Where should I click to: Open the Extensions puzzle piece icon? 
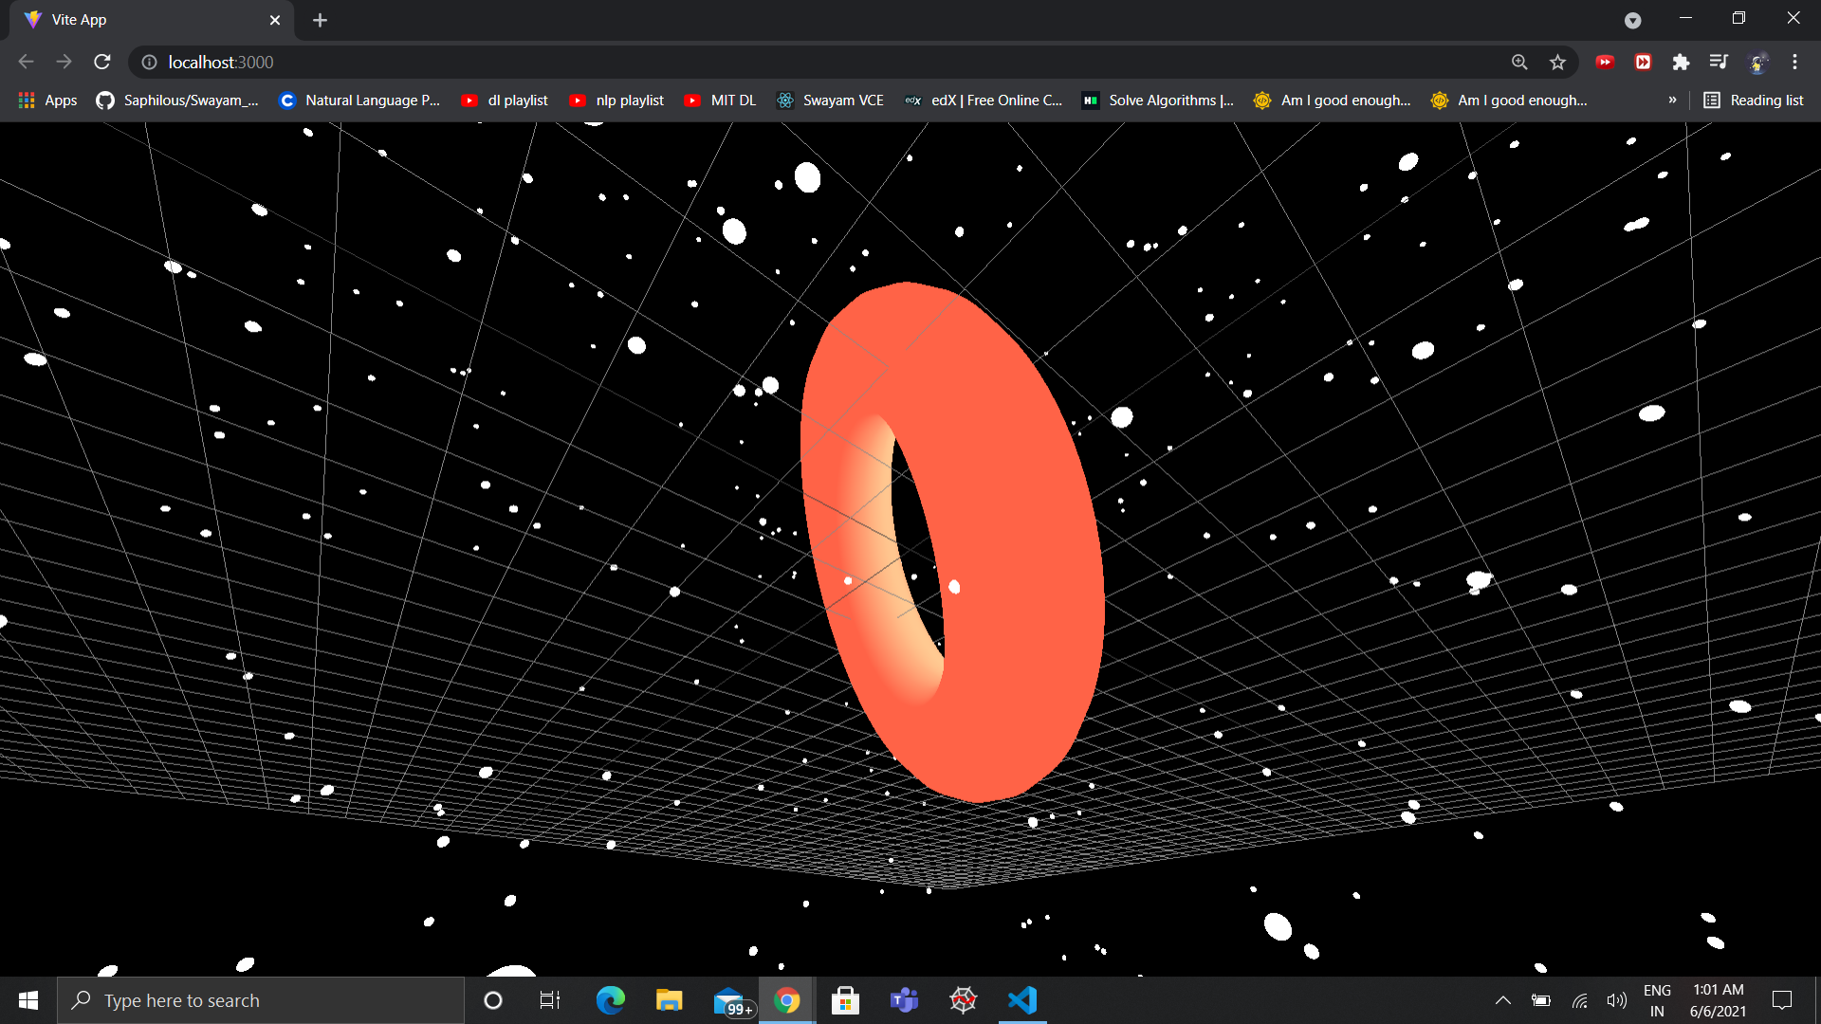(1681, 62)
